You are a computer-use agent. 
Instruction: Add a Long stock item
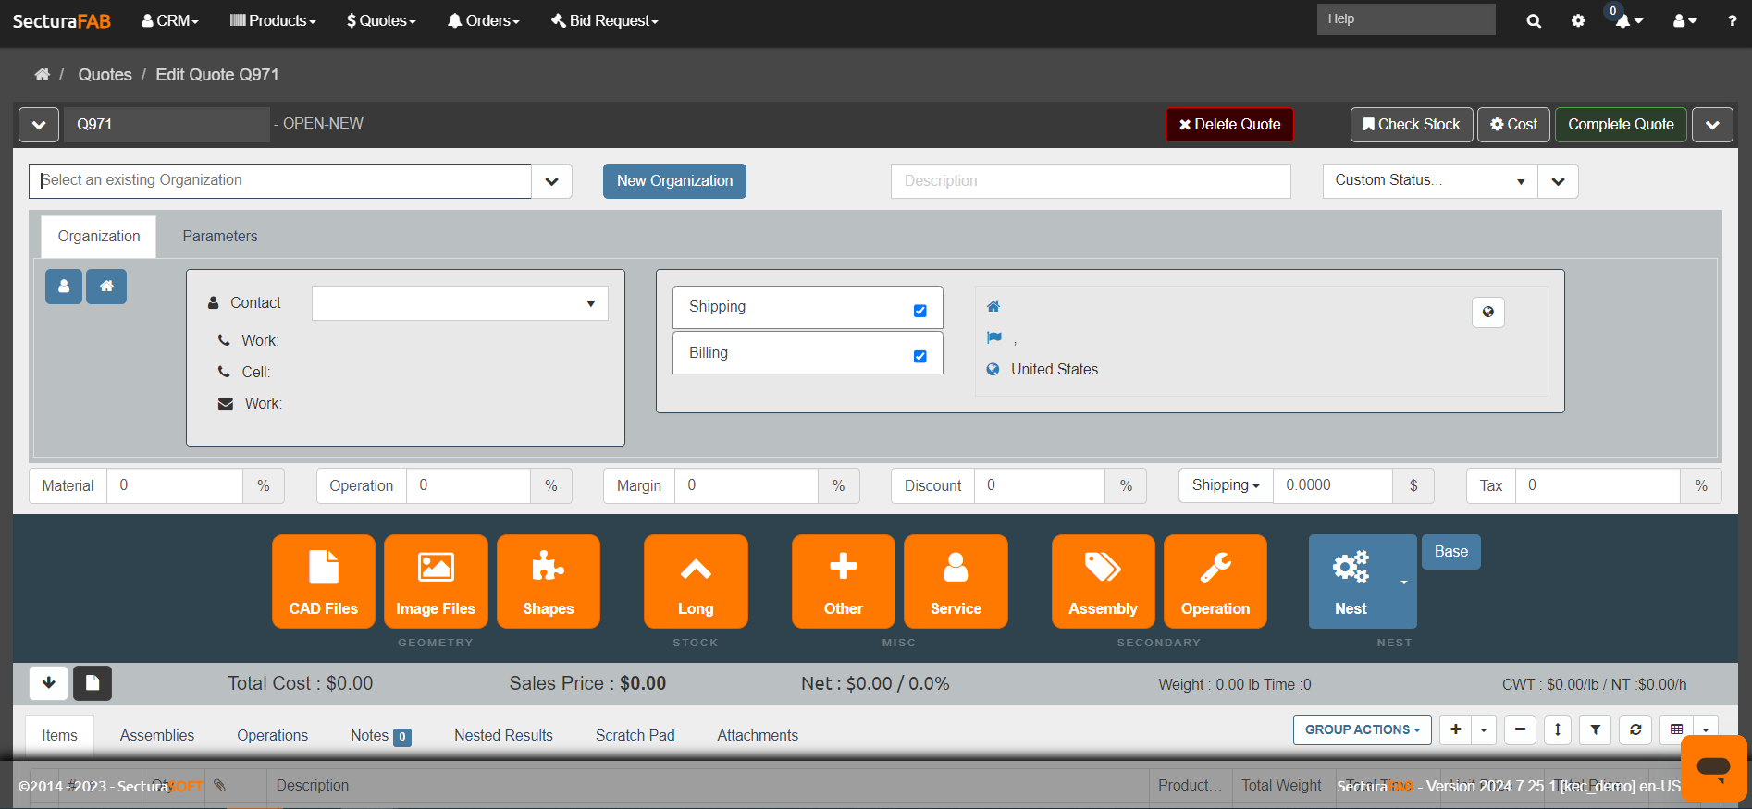(696, 582)
